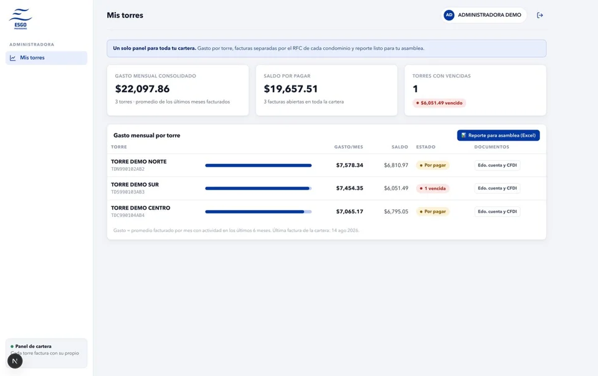This screenshot has width=598, height=376.
Task: Open Mis torres in the sidebar
Action: [46, 58]
